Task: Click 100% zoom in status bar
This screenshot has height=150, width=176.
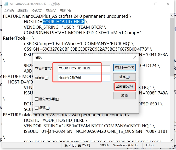Action: click(104, 145)
